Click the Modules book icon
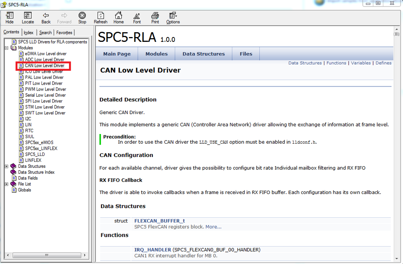403x264 pixels. point(13,47)
